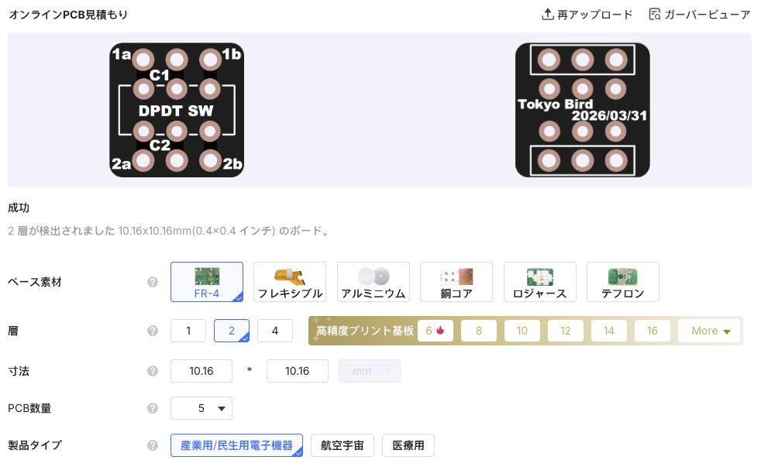The height and width of the screenshot is (467, 761).
Task: Click help icon next to ベース素材
Action: tap(153, 282)
